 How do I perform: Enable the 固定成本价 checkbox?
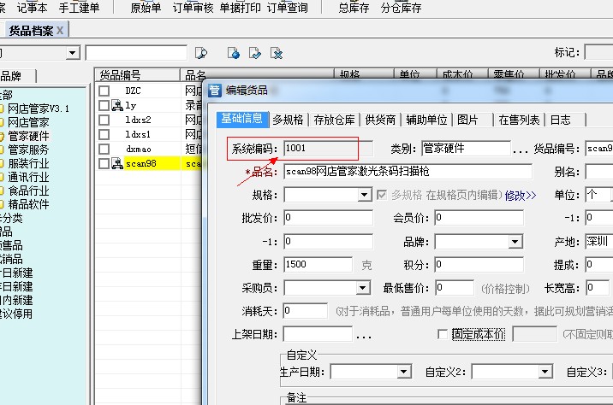[x=443, y=334]
